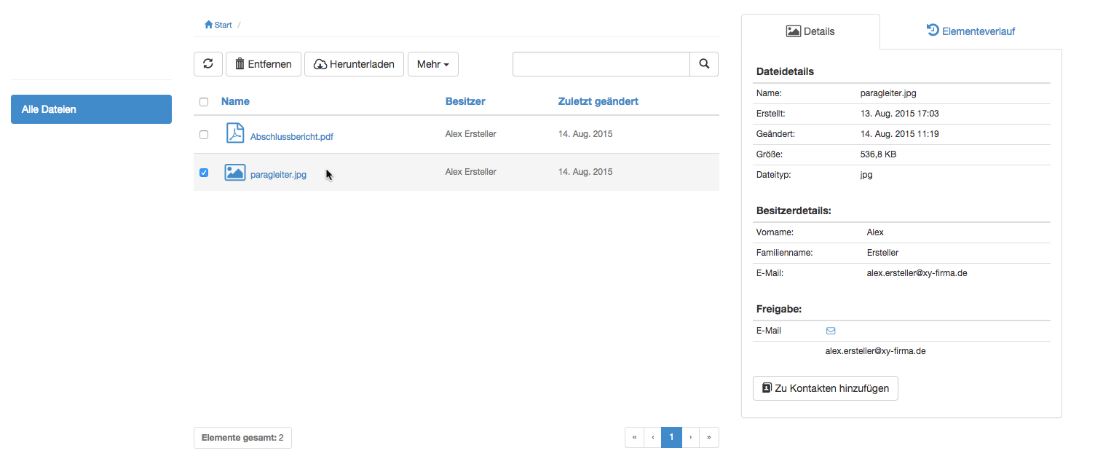This screenshot has height=456, width=1095.
Task: Click the Besitzer cell in Abschlussbericht.pdf row
Action: [x=471, y=134]
